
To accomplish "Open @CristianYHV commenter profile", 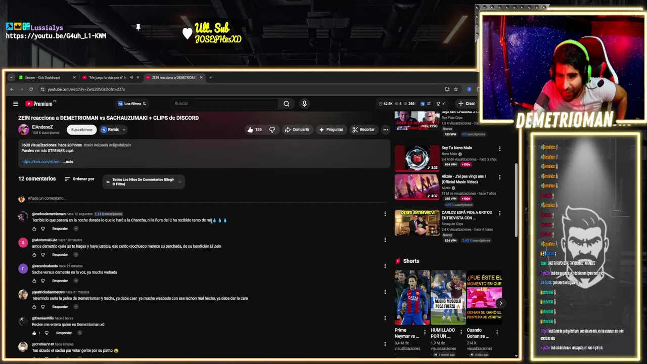I will tap(43, 344).
